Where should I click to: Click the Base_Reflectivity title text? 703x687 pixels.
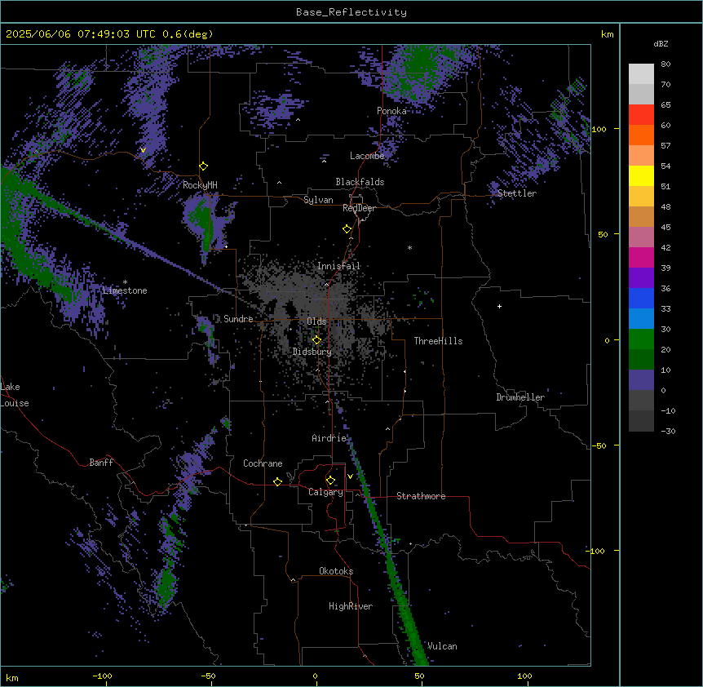[351, 12]
